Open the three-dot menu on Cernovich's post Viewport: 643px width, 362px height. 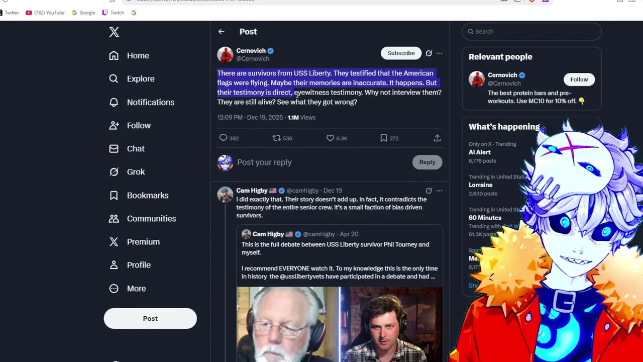click(x=440, y=53)
